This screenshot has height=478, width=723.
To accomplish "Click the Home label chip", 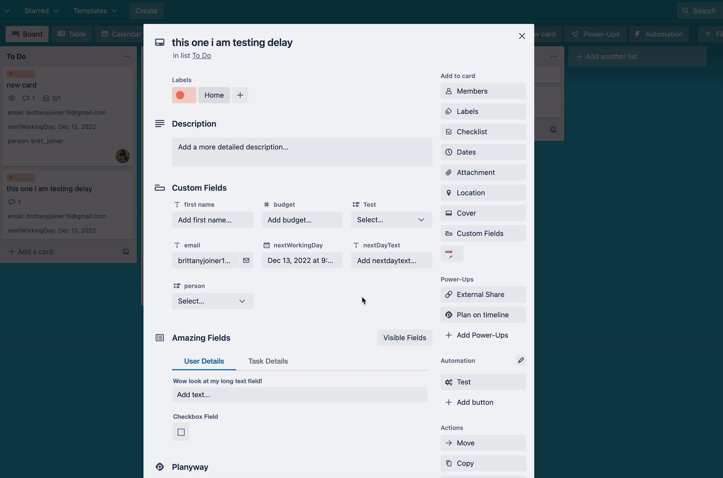I will [214, 95].
